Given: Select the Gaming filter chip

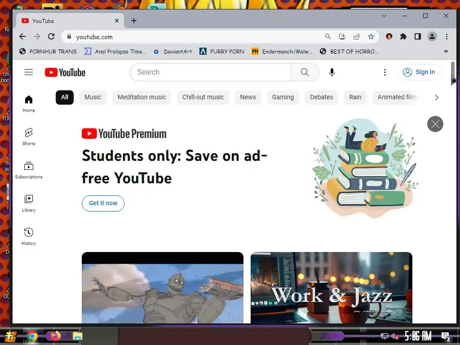Looking at the screenshot, I should click(283, 97).
